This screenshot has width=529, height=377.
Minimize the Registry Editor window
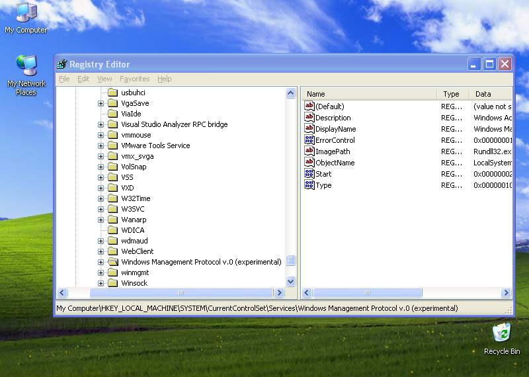[473, 63]
